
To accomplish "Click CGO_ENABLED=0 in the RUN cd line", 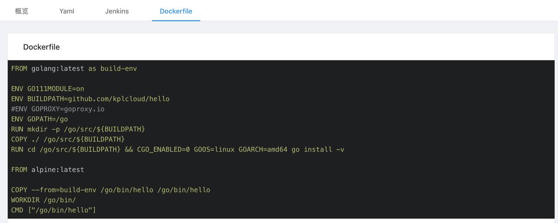I will point(163,149).
